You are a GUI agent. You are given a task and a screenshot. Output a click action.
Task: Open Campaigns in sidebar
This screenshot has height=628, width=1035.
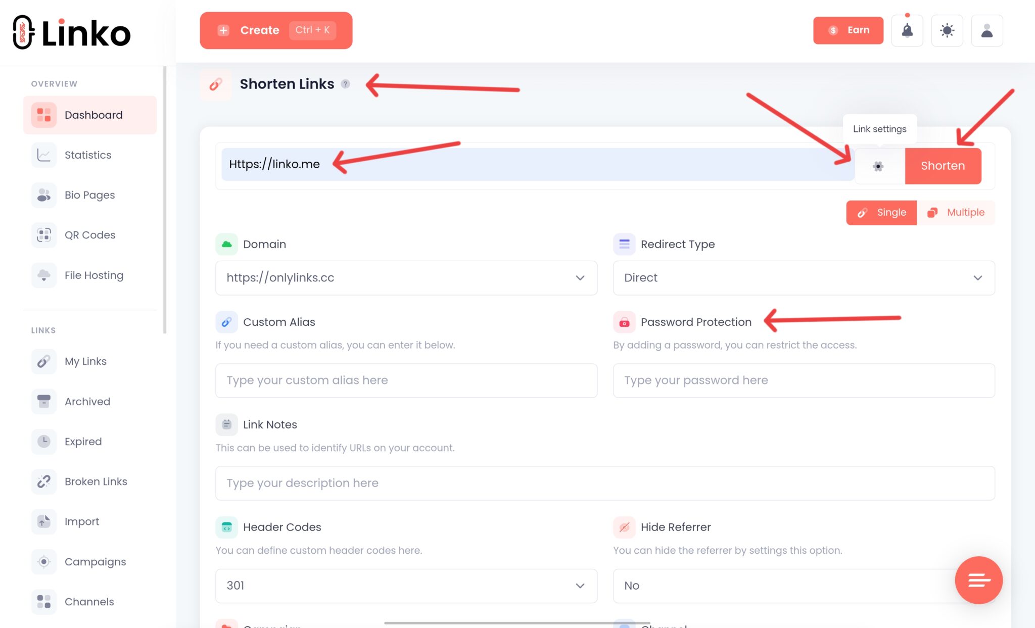(x=90, y=561)
